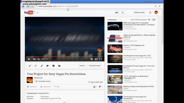
Task: Click the video progress bar
Action: 64,57
